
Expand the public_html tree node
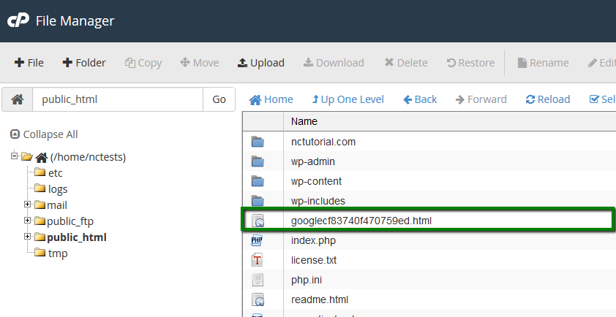(x=28, y=237)
